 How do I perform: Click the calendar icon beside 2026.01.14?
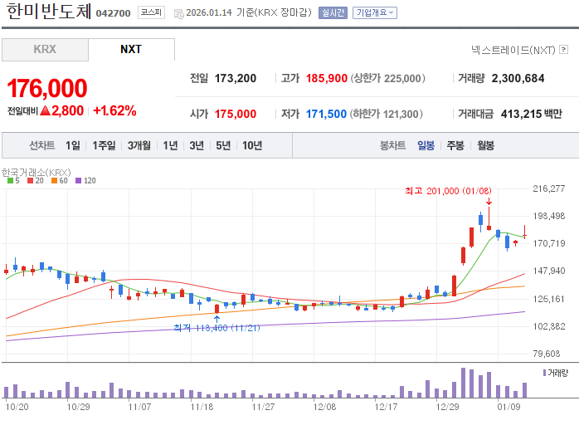(178, 14)
